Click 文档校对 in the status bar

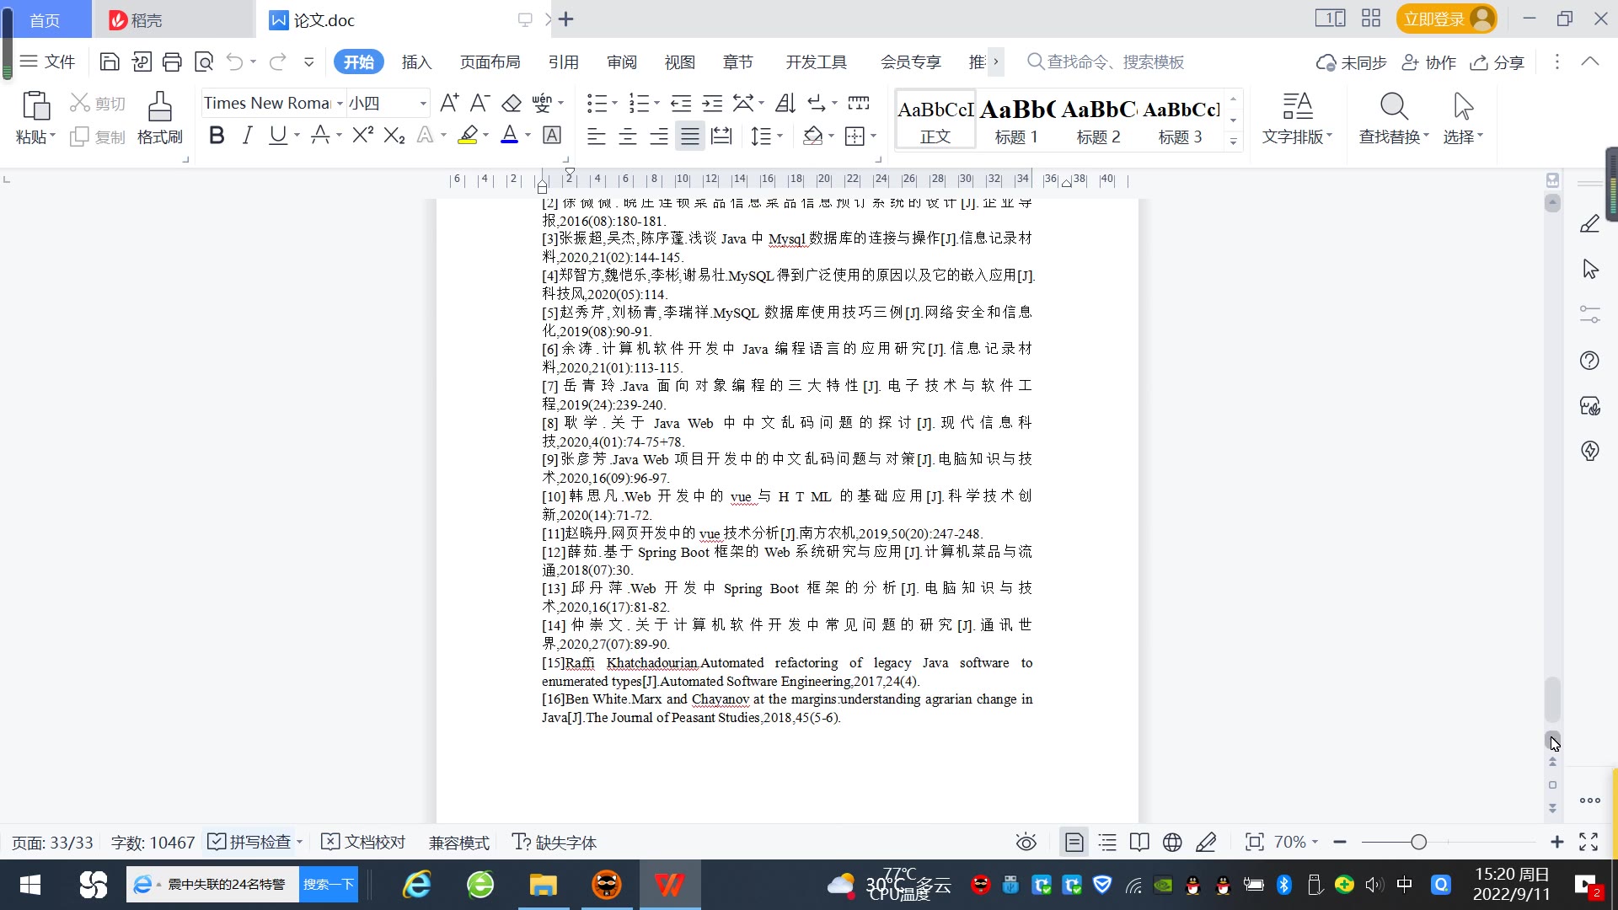(364, 843)
